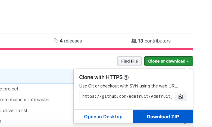
Task: Open commit message ending 'malachi-iot/master'
Action: click(25, 100)
